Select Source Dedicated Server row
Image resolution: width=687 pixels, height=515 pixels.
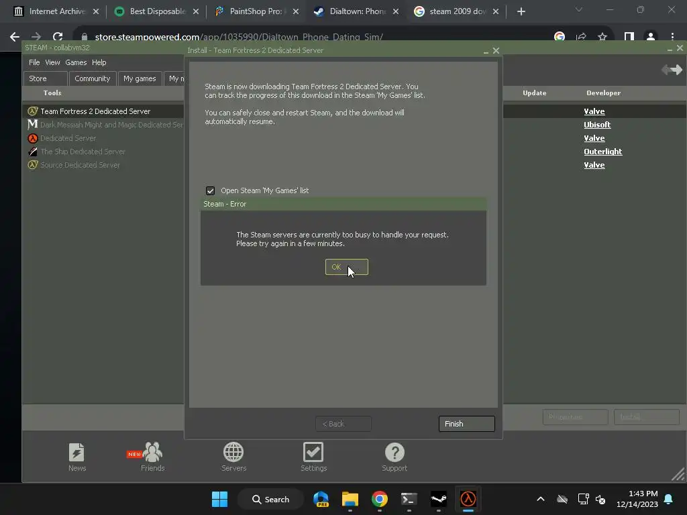click(x=103, y=165)
